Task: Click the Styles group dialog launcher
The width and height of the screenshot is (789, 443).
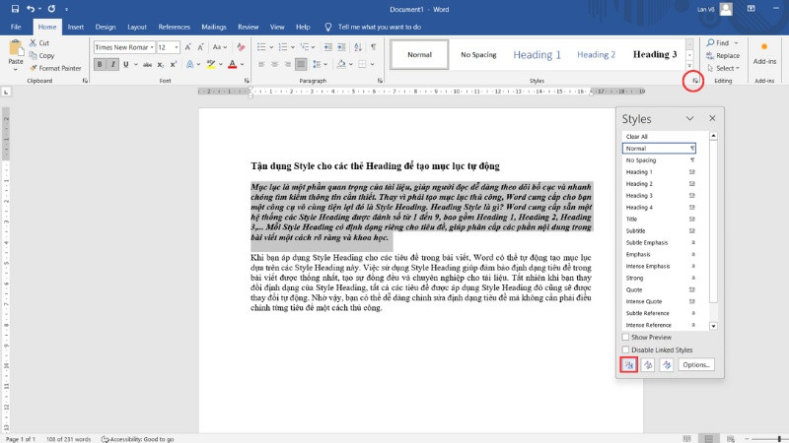Action: pyautogui.click(x=693, y=80)
